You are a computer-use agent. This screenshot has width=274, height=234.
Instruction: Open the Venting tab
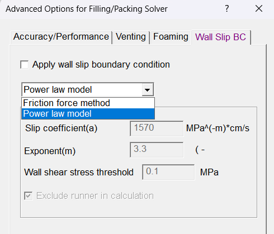tap(131, 37)
